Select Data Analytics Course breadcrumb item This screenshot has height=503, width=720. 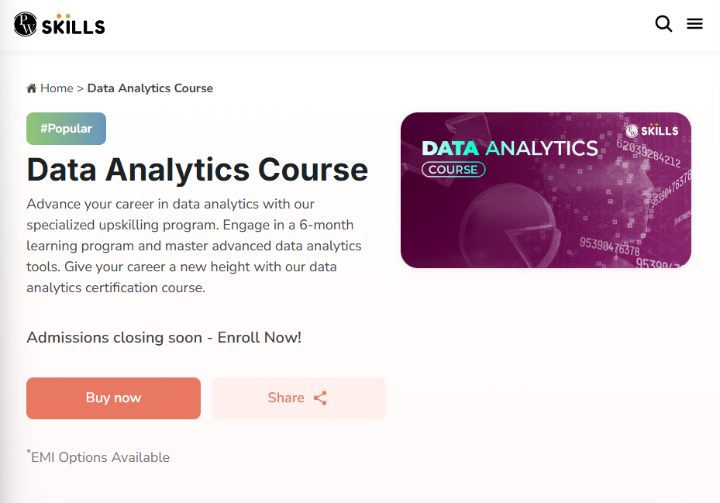point(150,88)
